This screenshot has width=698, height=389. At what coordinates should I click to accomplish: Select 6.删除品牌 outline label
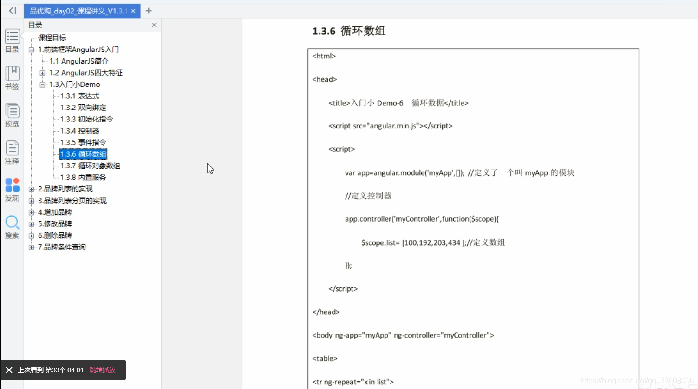click(x=55, y=236)
